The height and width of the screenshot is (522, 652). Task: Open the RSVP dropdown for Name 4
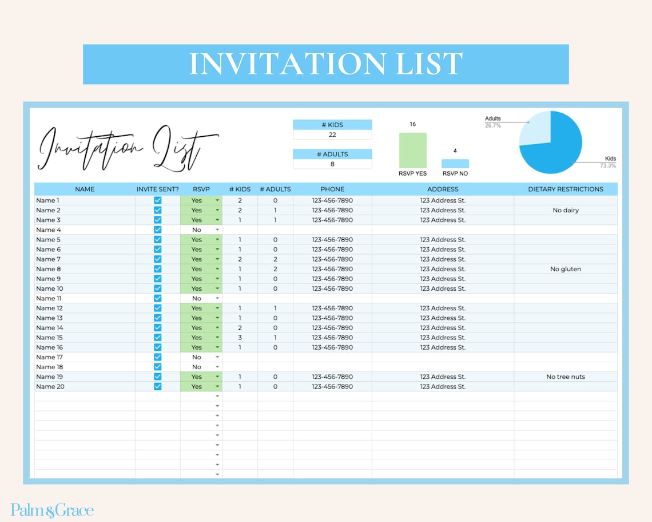click(x=217, y=230)
